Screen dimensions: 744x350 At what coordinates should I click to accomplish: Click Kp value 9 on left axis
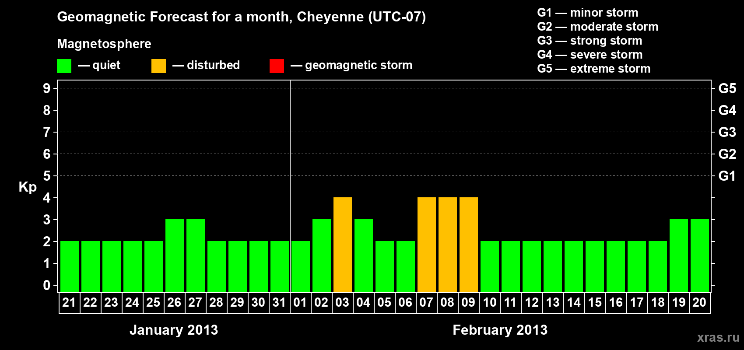tap(47, 88)
